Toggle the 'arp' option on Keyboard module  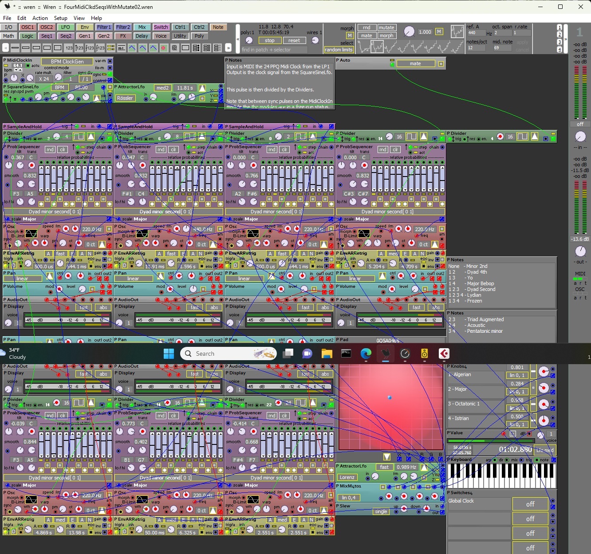495,460
